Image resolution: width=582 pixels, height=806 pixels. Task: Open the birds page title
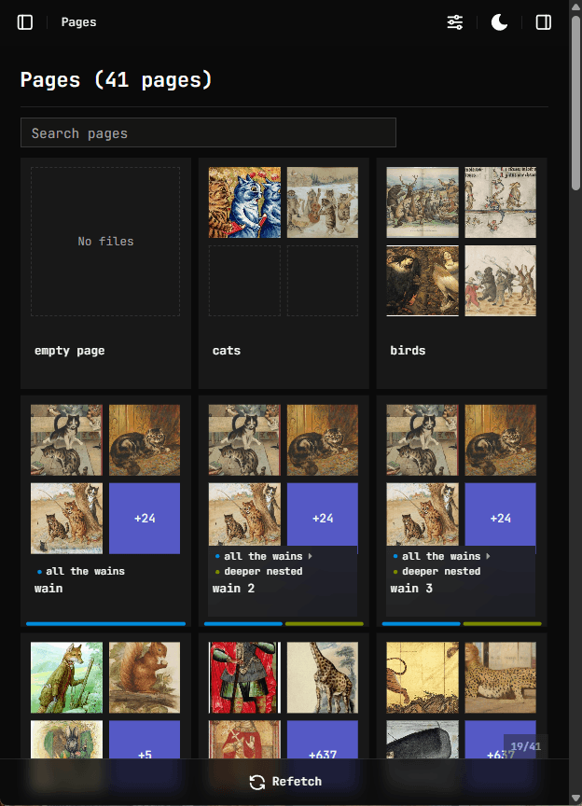[408, 351]
